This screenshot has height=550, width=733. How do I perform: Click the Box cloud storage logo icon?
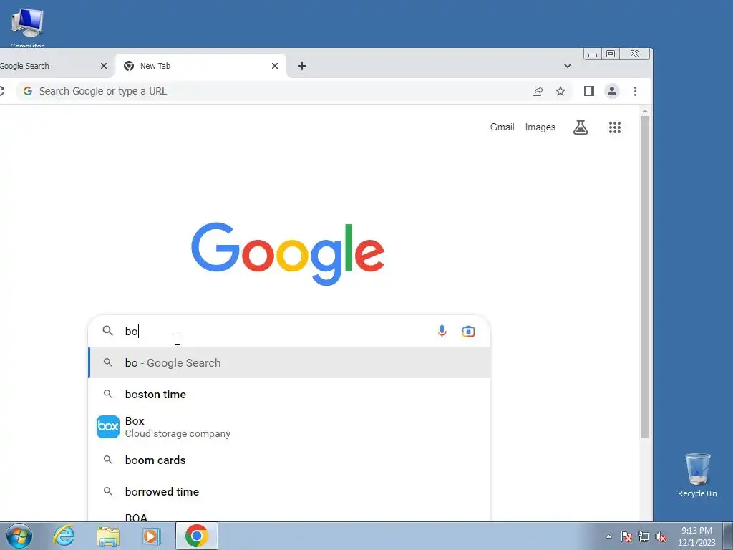pyautogui.click(x=108, y=427)
